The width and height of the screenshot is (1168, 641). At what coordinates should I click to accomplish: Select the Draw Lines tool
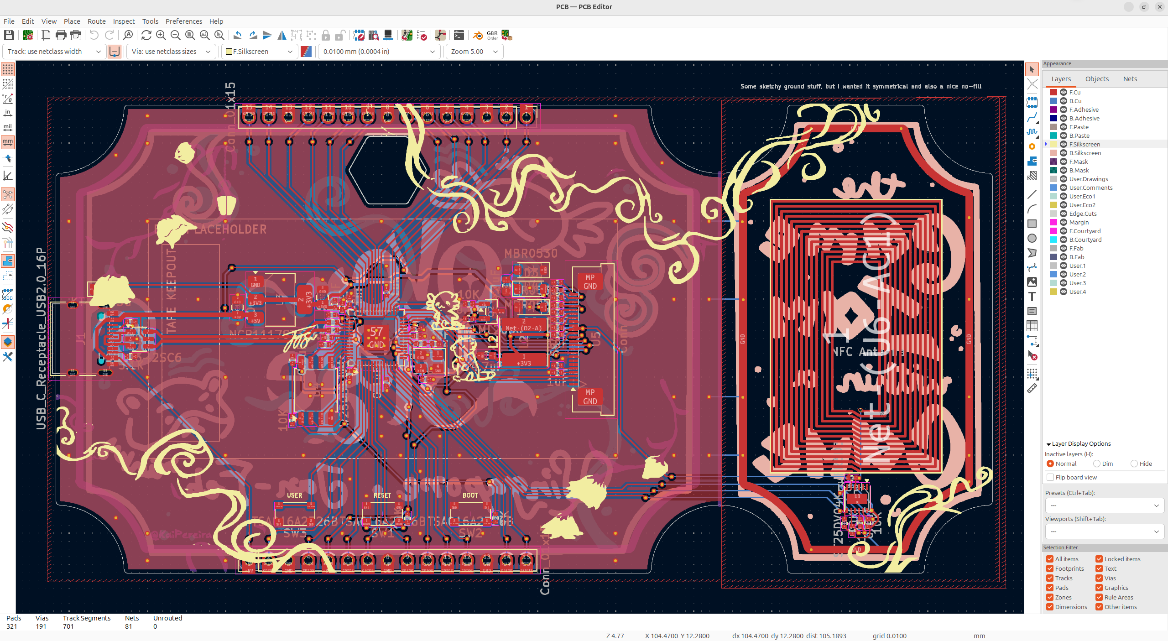(1032, 194)
